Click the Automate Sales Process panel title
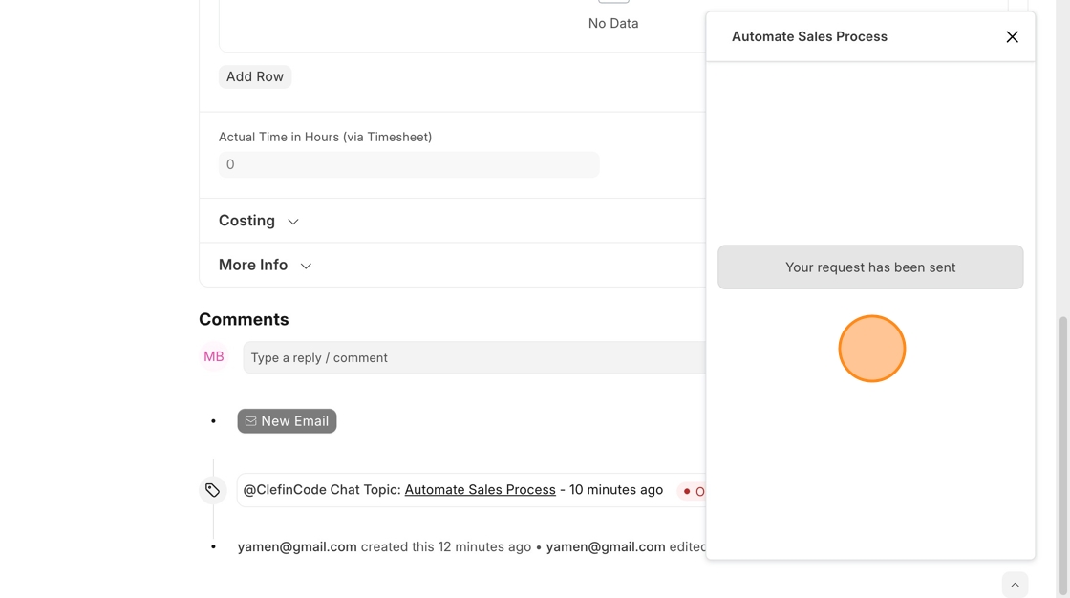1070x598 pixels. coord(809,37)
